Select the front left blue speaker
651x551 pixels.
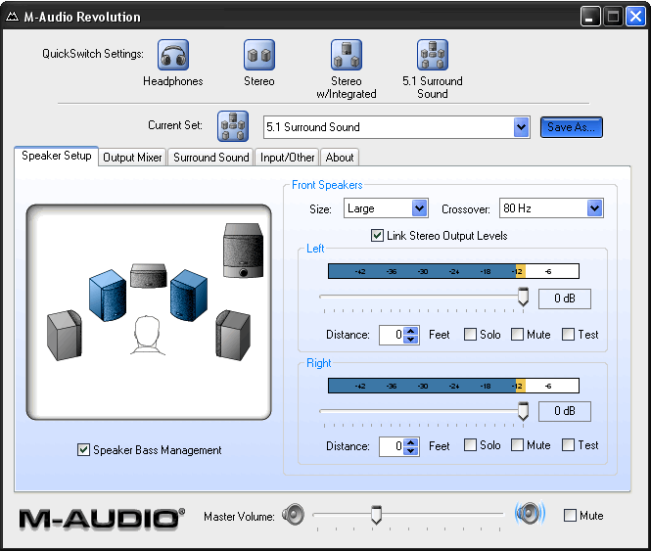tap(108, 295)
